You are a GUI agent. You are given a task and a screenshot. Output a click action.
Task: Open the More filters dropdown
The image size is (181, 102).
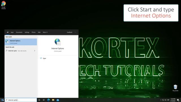pos(45,32)
